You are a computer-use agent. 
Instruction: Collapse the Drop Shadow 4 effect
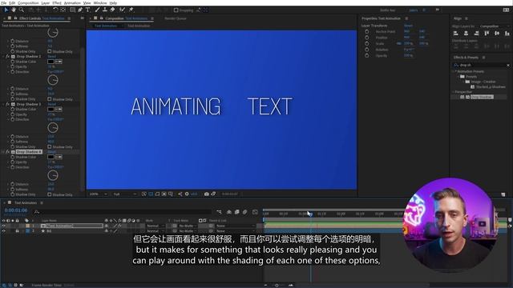[x=3, y=152]
